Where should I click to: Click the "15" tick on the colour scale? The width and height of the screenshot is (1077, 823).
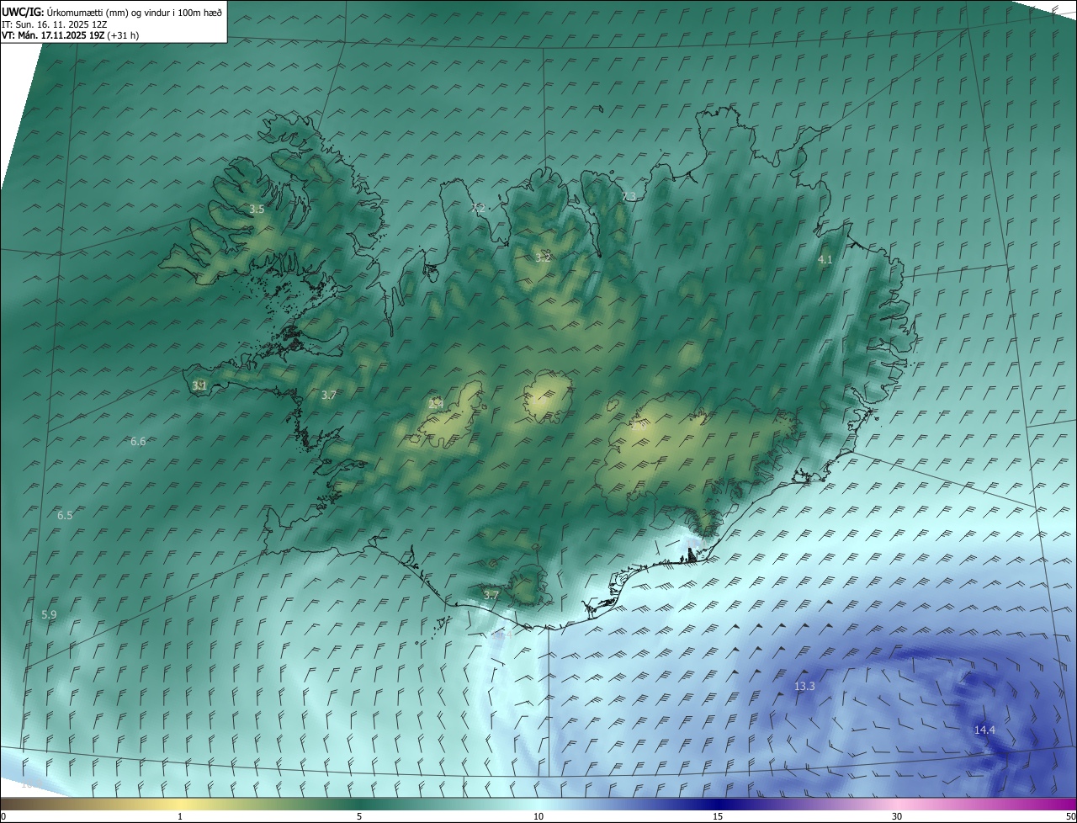point(718,816)
